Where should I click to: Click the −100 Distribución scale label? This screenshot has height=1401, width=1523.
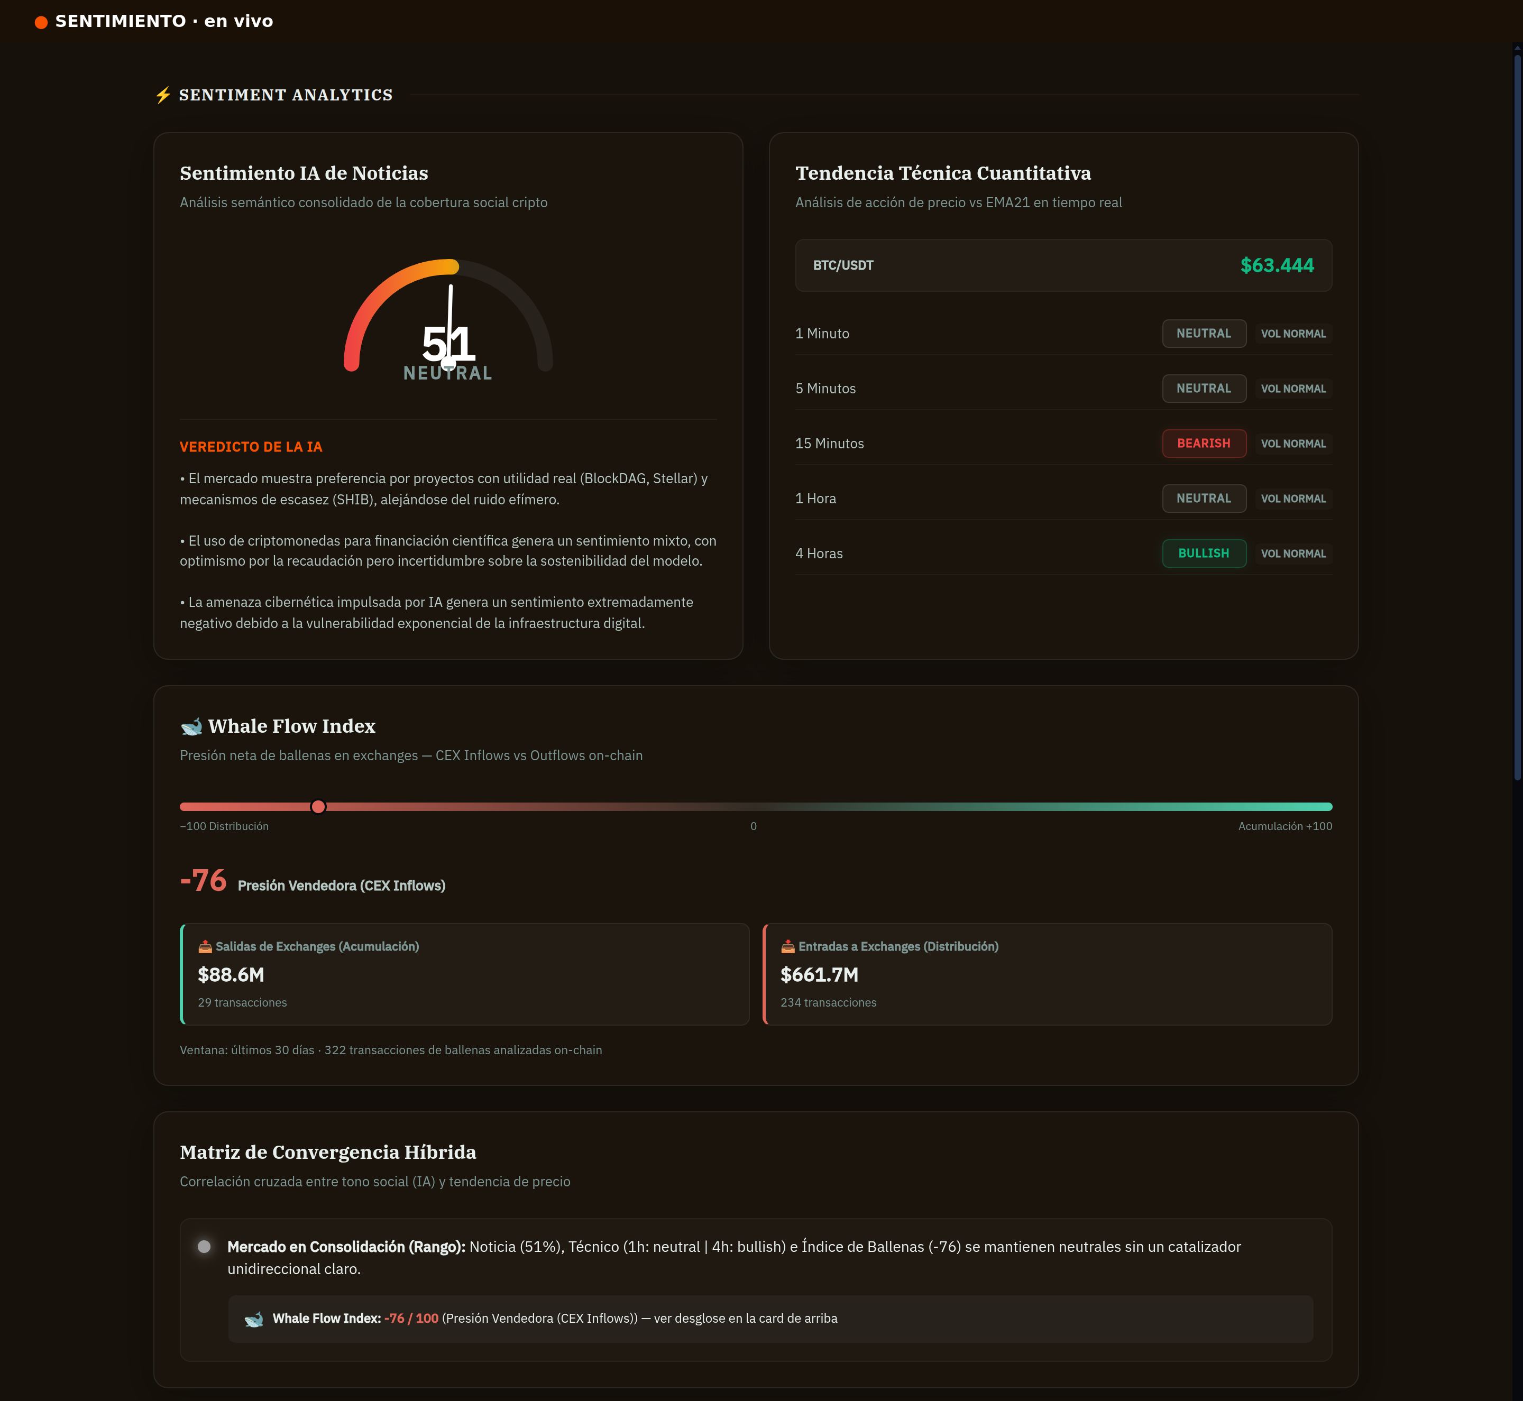pyautogui.click(x=224, y=826)
